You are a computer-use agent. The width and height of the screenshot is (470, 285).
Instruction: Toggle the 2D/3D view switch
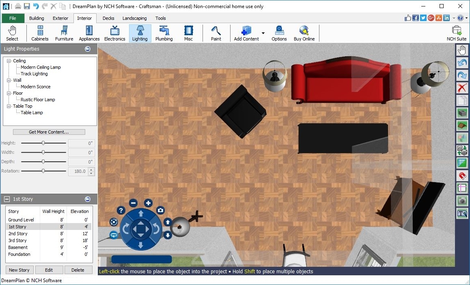(462, 151)
